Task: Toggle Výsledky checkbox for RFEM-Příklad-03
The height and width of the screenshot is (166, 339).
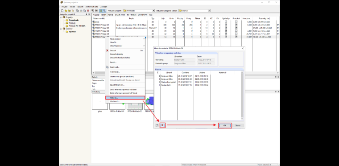Action: tap(226, 31)
